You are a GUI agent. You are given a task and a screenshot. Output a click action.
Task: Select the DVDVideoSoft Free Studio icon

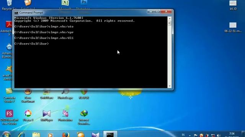9,118
